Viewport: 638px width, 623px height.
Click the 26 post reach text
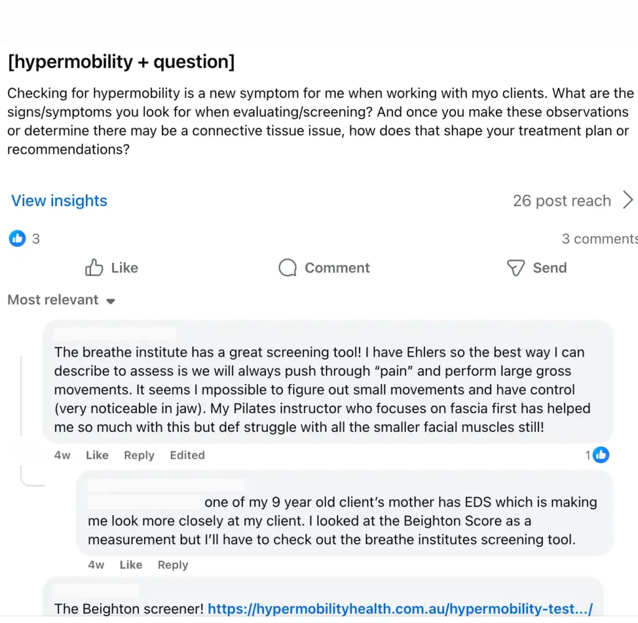coord(562,201)
